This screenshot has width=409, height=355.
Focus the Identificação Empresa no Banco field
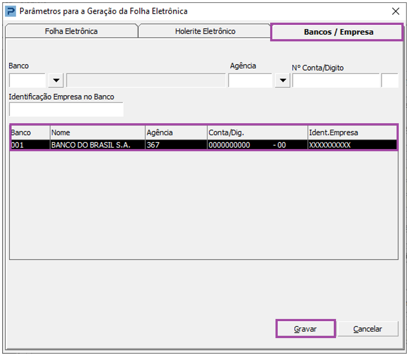click(x=66, y=109)
